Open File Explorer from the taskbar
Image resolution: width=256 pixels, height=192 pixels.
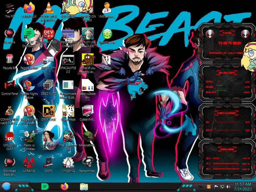84,187
